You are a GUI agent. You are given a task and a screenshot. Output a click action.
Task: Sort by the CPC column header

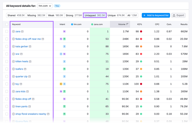coord(157,24)
